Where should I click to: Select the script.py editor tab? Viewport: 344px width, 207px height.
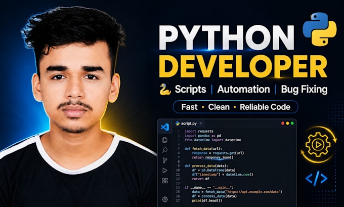189,123
